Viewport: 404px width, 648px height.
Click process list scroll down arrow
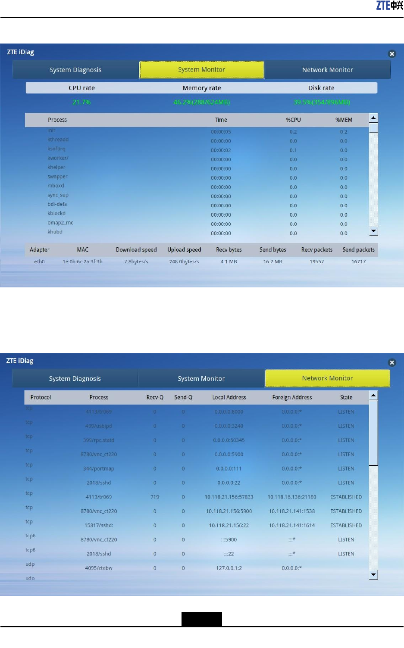pos(374,231)
